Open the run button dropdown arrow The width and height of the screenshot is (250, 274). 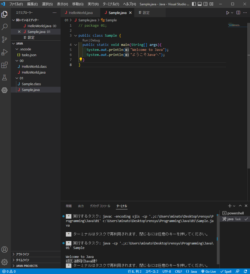232,13
